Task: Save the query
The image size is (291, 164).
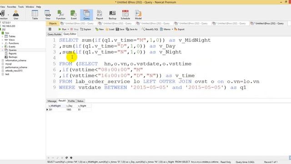Action: [120, 29]
